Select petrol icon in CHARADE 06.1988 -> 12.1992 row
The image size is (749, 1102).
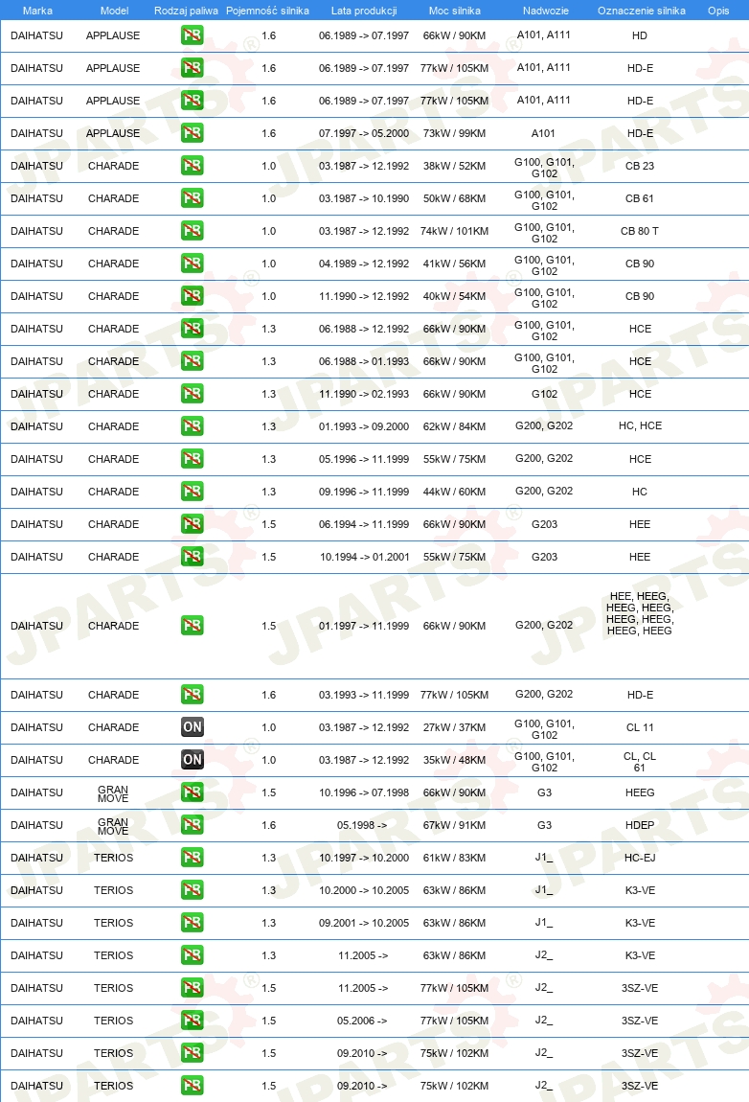pyautogui.click(x=192, y=329)
